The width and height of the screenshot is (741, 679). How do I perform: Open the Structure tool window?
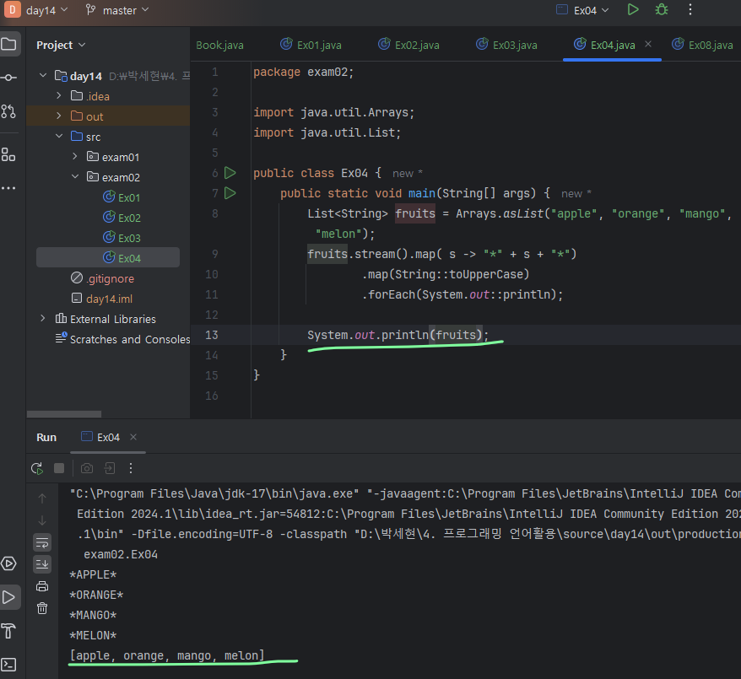(x=8, y=154)
